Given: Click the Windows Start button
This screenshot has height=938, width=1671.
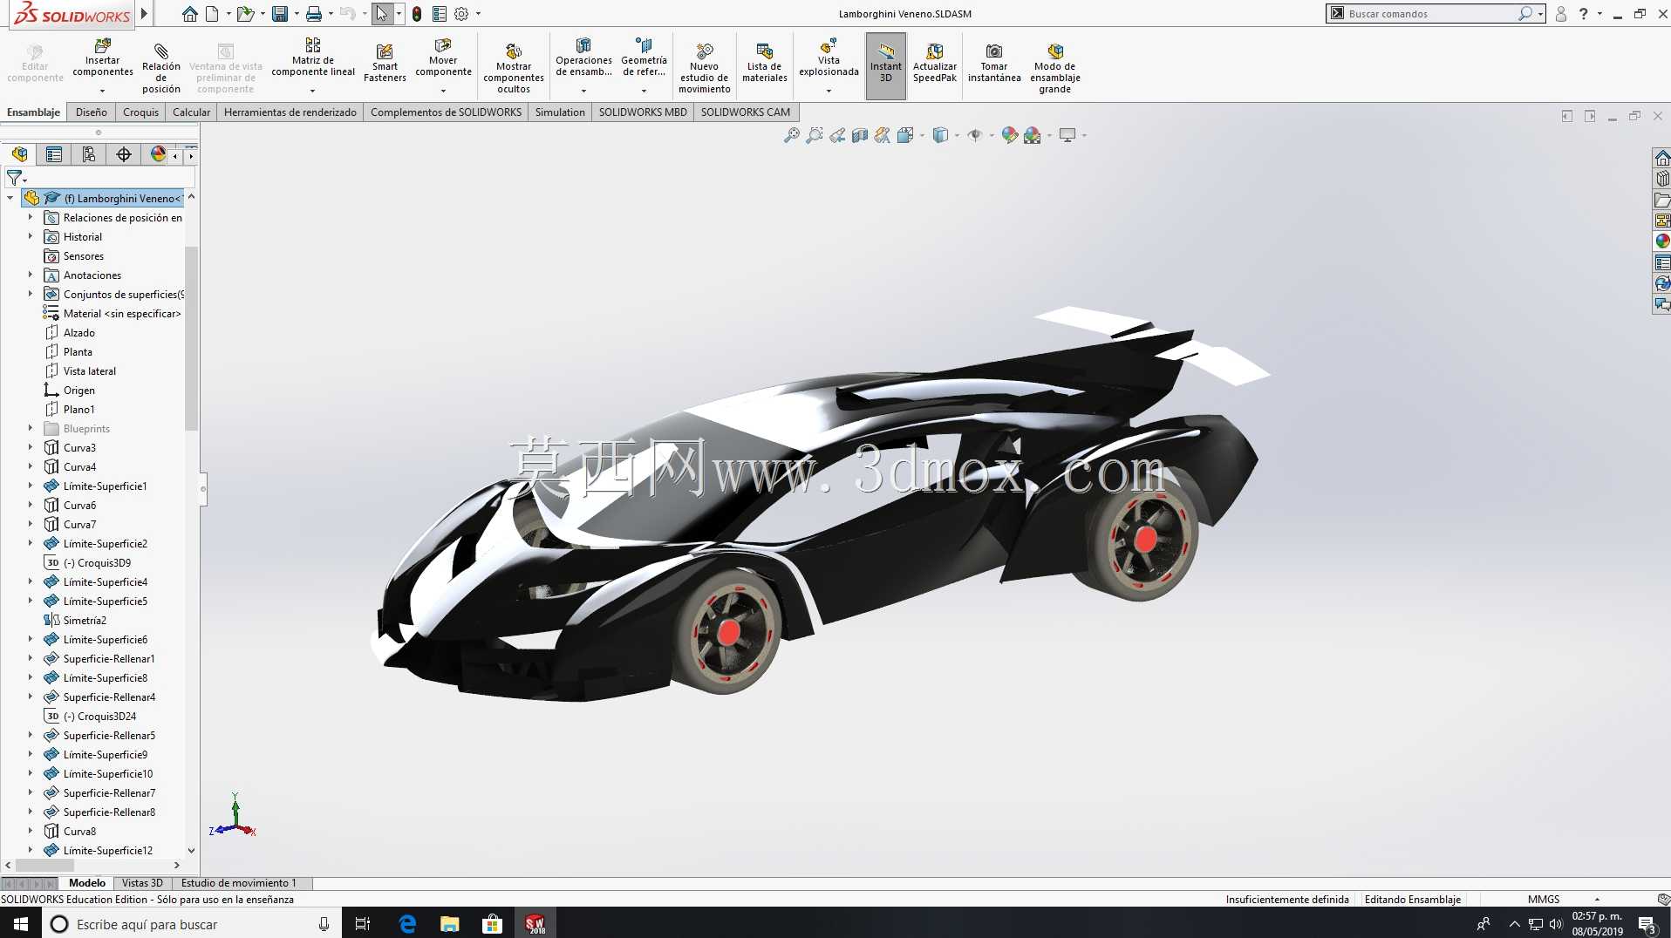Looking at the screenshot, I should (x=21, y=923).
